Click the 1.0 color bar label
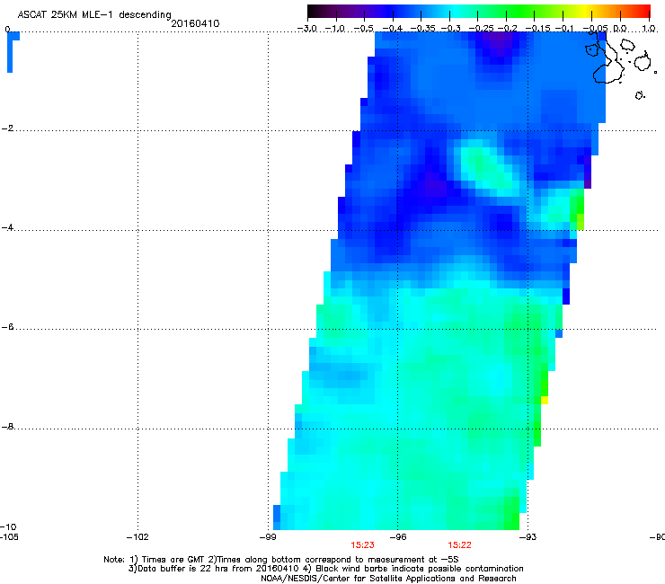Image resolution: width=665 pixels, height=584 pixels. (649, 29)
